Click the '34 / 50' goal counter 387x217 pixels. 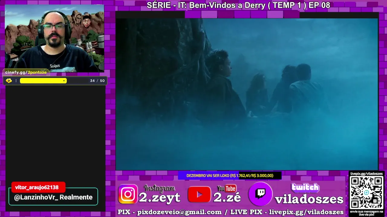[97, 81]
